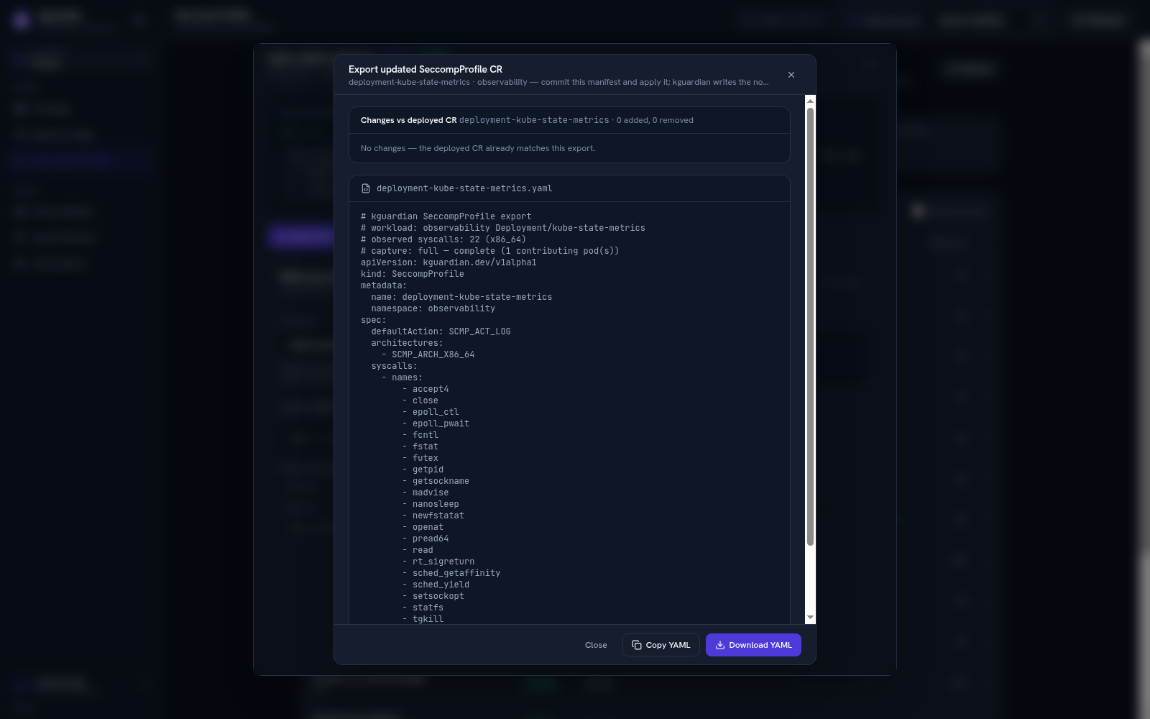Click the tgkill syscall entry
The image size is (1150, 719).
(428, 619)
